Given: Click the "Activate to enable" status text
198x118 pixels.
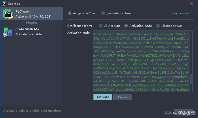Looking at the screenshot, I should pyautogui.click(x=28, y=34).
